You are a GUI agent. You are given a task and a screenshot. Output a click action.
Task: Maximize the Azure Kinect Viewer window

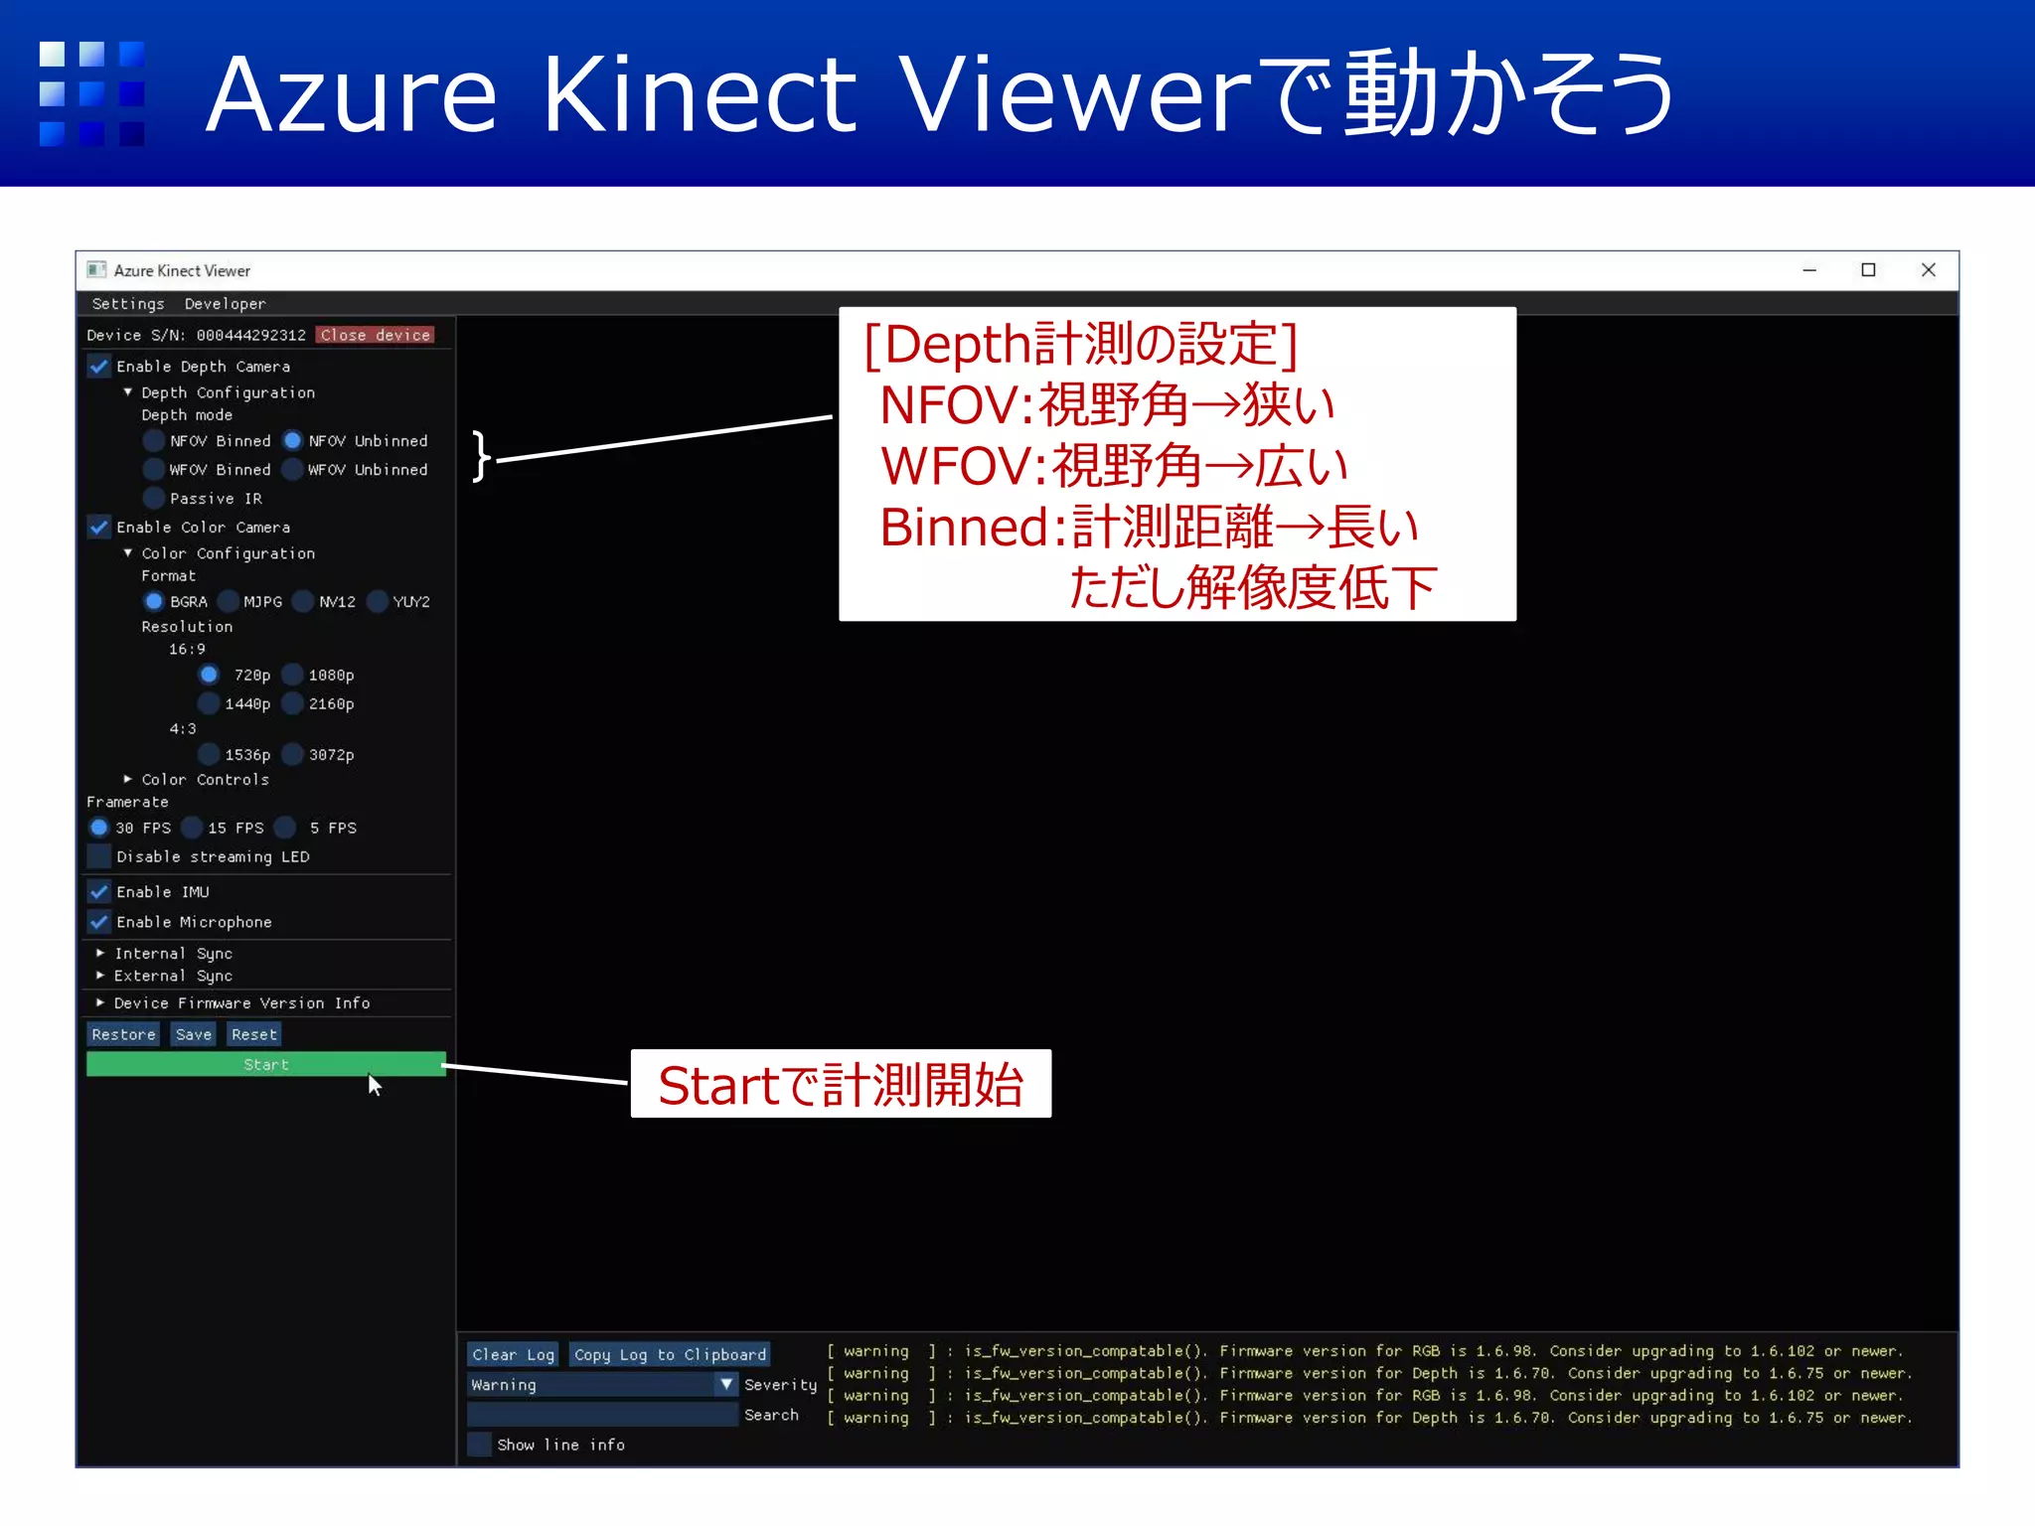(x=1868, y=270)
